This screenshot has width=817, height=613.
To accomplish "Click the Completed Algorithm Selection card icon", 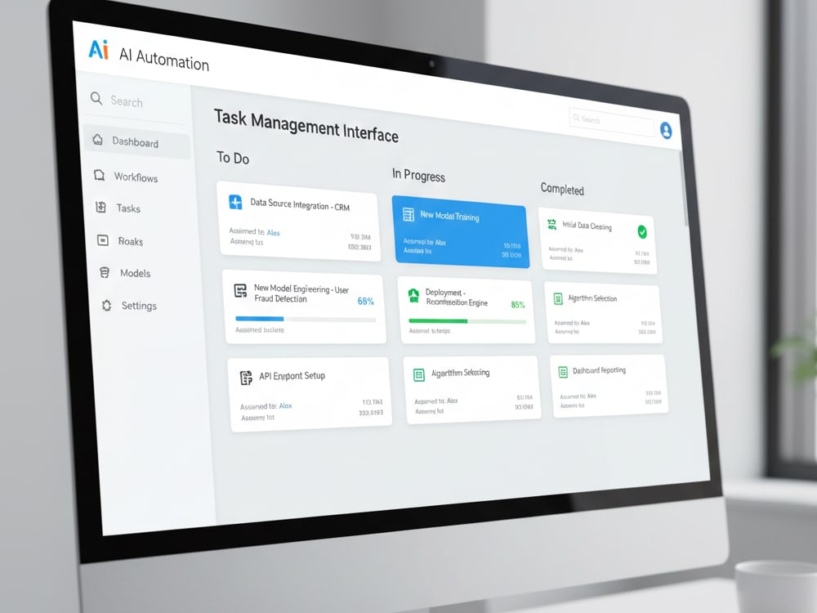I will coord(558,298).
